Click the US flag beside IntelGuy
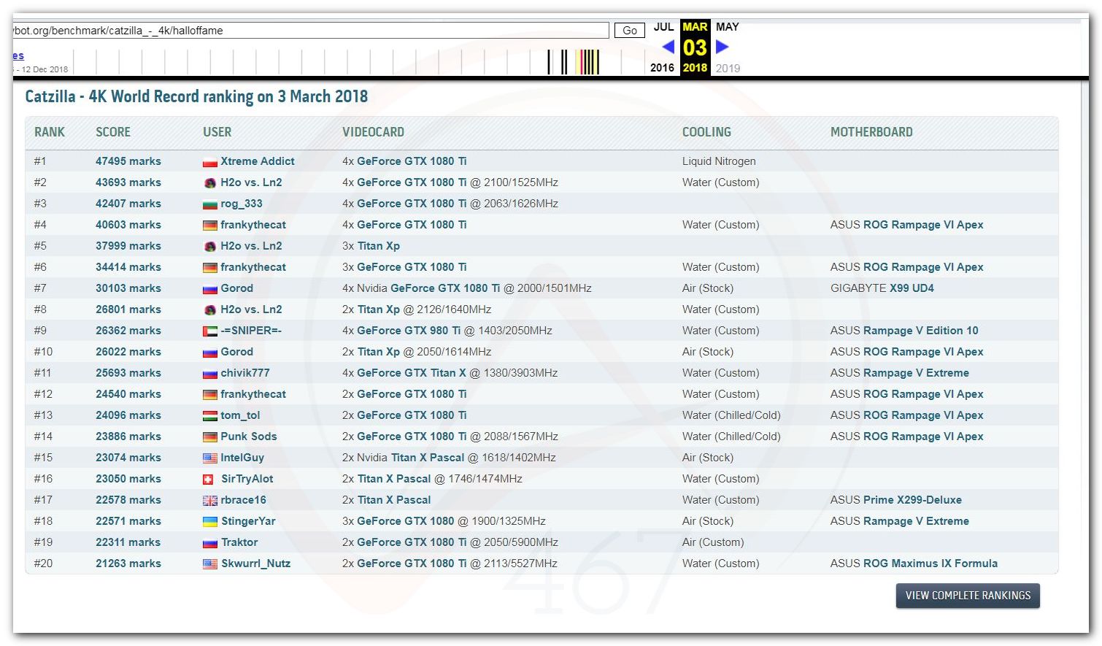Viewport: 1102px width, 646px height. (x=209, y=458)
